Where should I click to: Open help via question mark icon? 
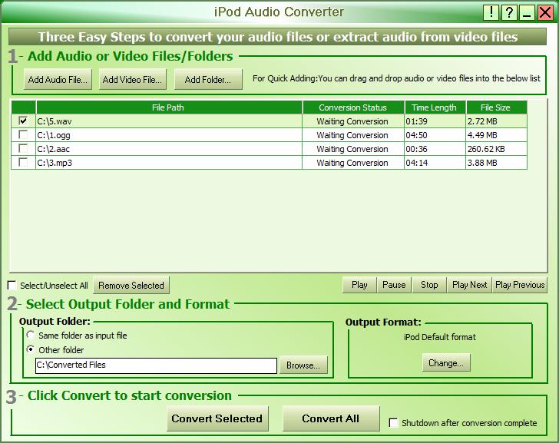point(509,13)
